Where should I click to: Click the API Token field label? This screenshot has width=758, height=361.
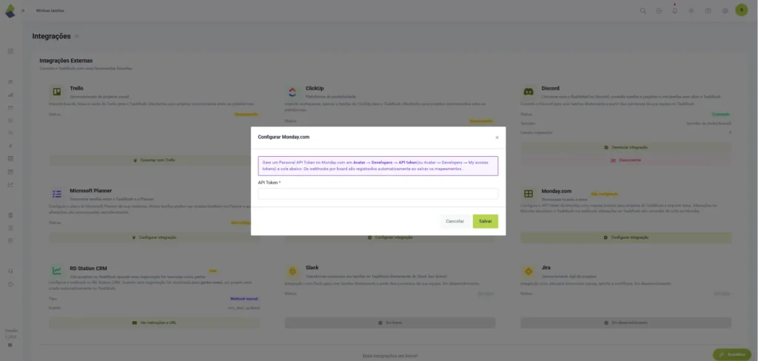click(x=269, y=183)
